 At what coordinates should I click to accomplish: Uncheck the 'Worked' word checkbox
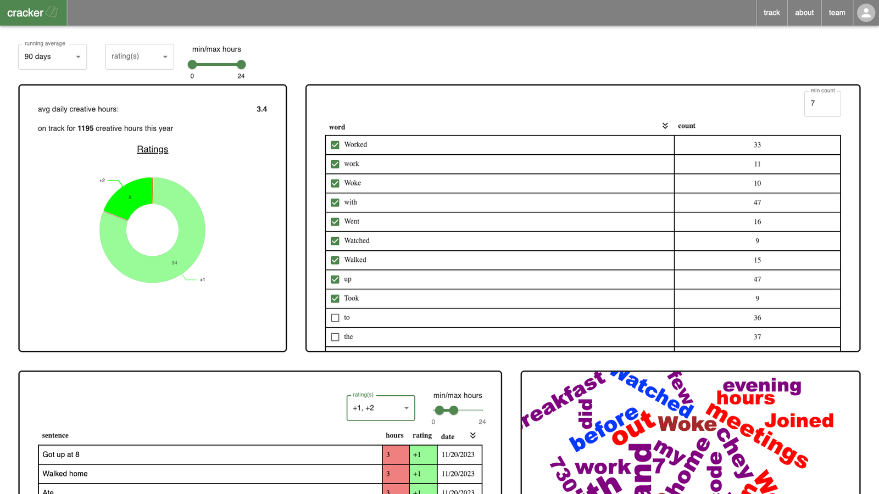[x=335, y=145]
